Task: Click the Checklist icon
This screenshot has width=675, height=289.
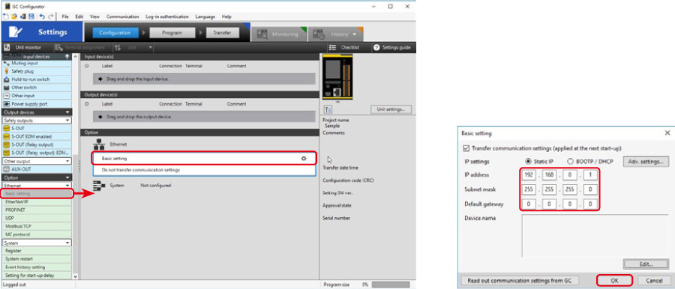Action: click(332, 47)
